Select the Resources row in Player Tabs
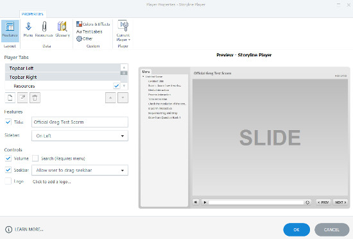The width and height of the screenshot is (353, 239). [x=63, y=86]
